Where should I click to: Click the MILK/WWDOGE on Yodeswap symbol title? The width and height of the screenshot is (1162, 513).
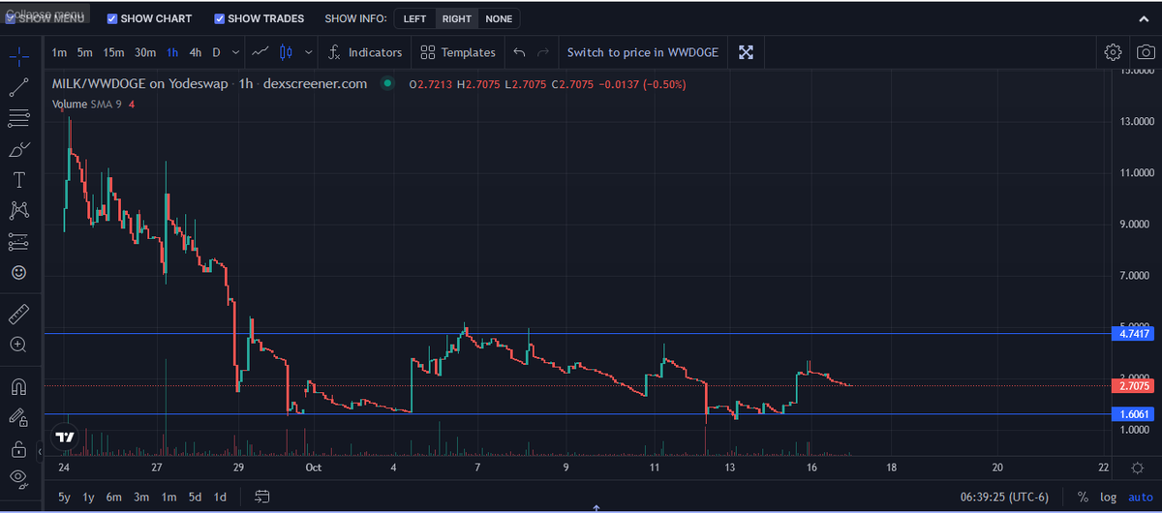tap(139, 84)
